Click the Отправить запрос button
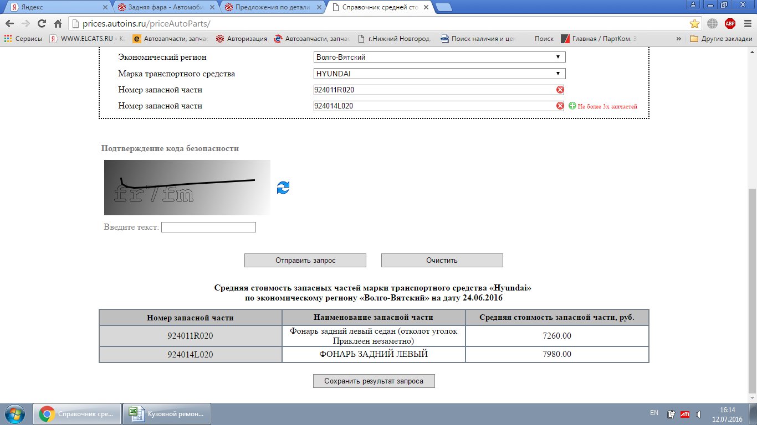The height and width of the screenshot is (425, 757). coord(305,260)
